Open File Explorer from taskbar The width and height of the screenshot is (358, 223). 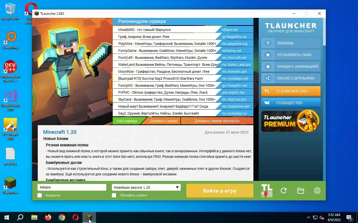34,217
